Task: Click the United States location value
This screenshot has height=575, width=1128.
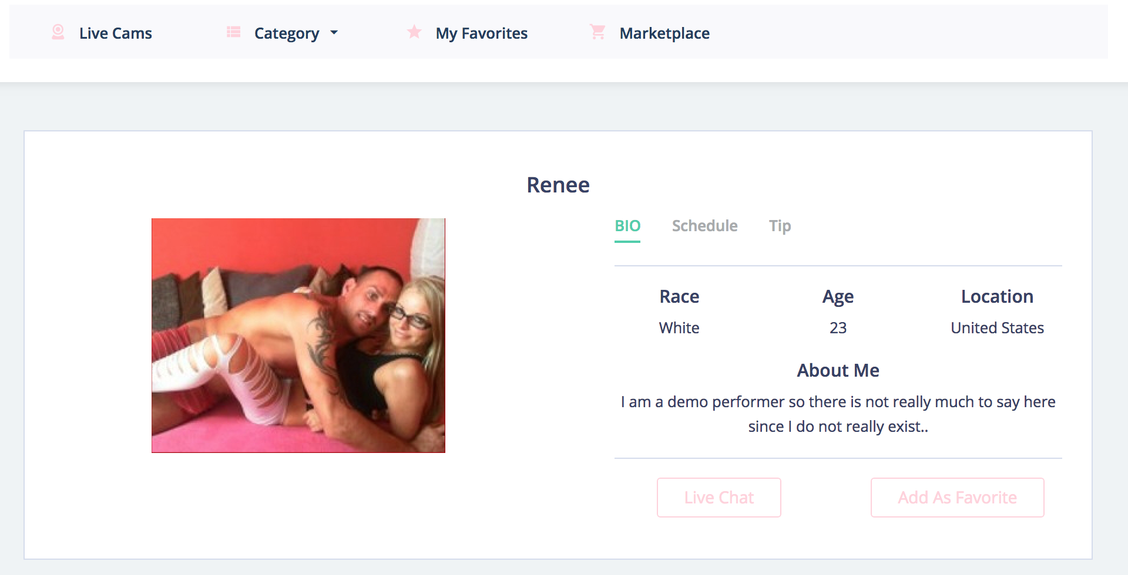Action: pos(998,328)
